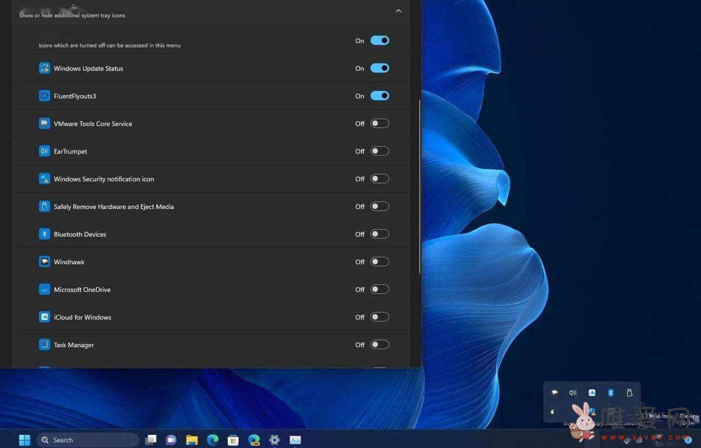Click the EarTrumpet speaker icon in the list
The width and height of the screenshot is (701, 448).
[x=44, y=151]
